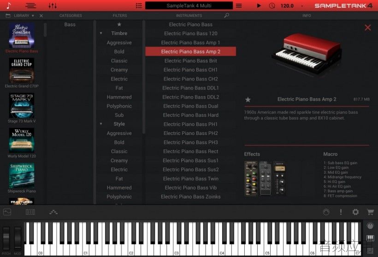Collapse the Timbre filter group
378x257 pixels.
click(x=101, y=33)
